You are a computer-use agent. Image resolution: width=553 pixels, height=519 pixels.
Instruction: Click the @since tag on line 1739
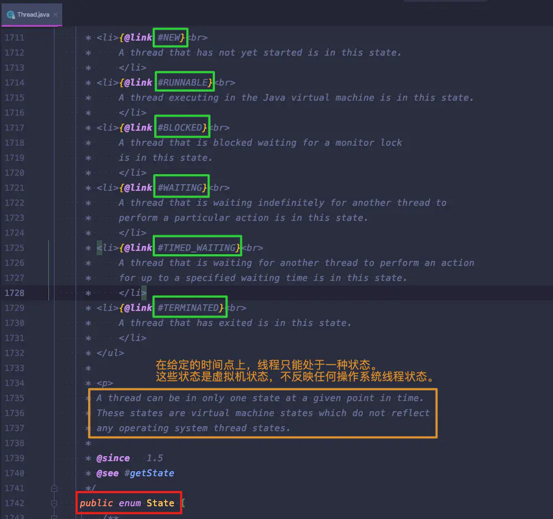pos(113,458)
